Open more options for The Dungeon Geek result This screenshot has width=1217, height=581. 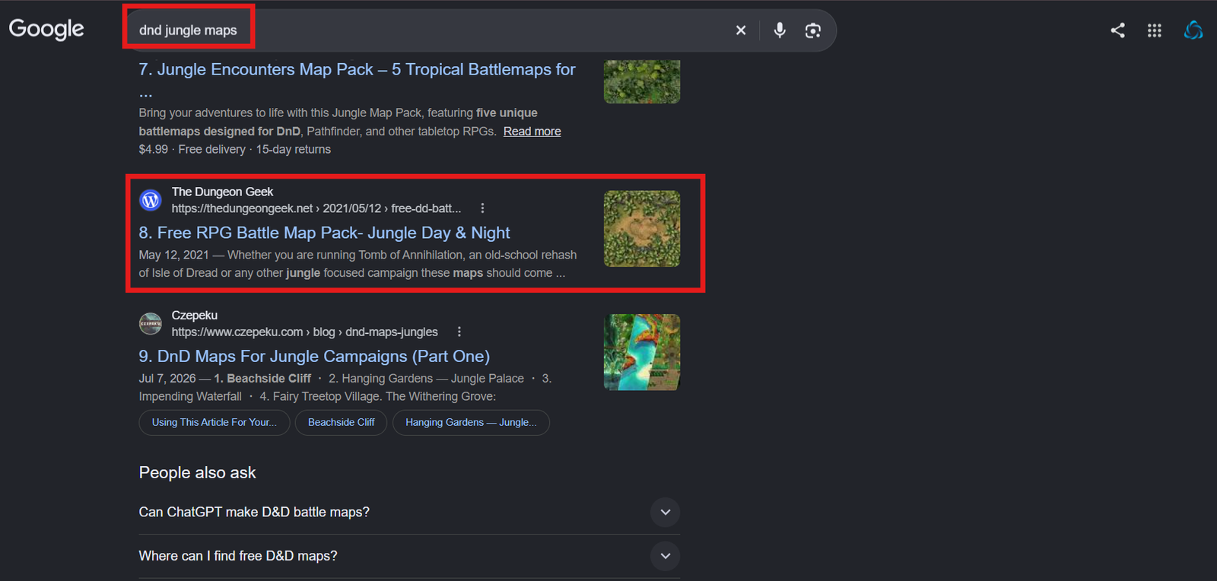coord(482,208)
